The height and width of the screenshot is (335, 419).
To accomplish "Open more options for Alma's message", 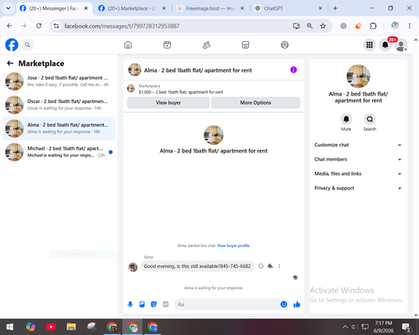I will (x=279, y=266).
